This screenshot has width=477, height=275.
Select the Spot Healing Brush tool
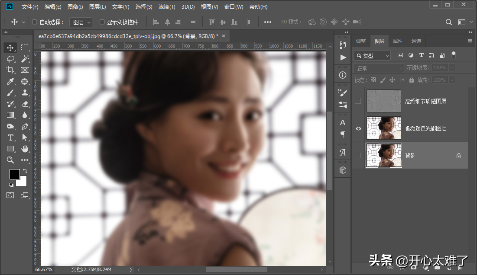point(25,81)
